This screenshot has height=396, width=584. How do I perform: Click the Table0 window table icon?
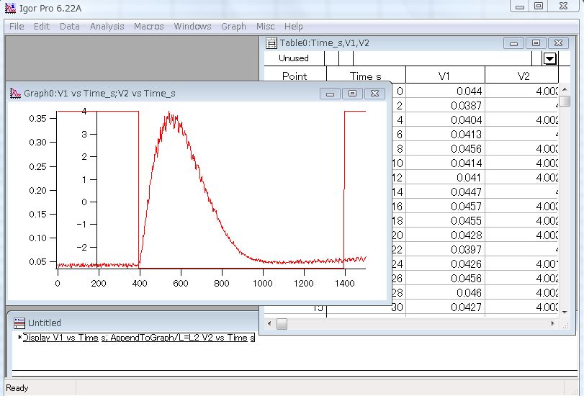[x=271, y=43]
